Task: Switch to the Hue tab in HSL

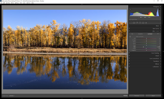Action: [132, 34]
